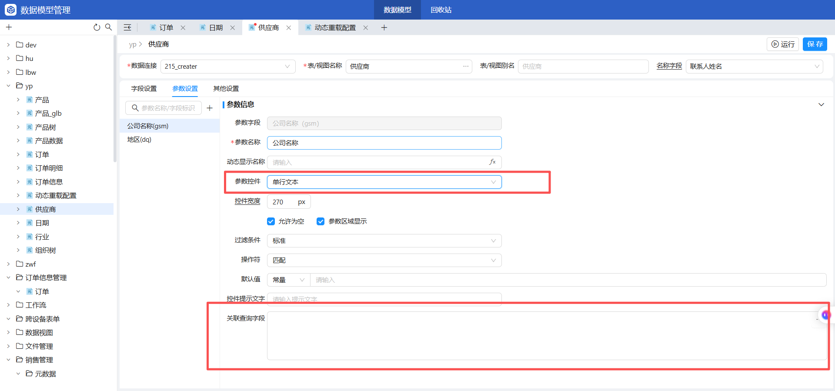Switch to the 数据模型 header tab
This screenshot has width=835, height=391.
click(397, 10)
